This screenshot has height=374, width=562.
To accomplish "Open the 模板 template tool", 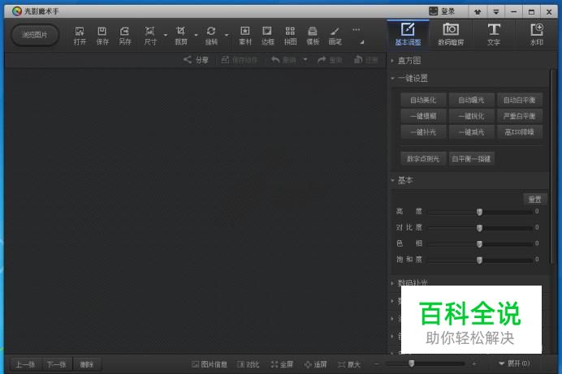I will (313, 36).
